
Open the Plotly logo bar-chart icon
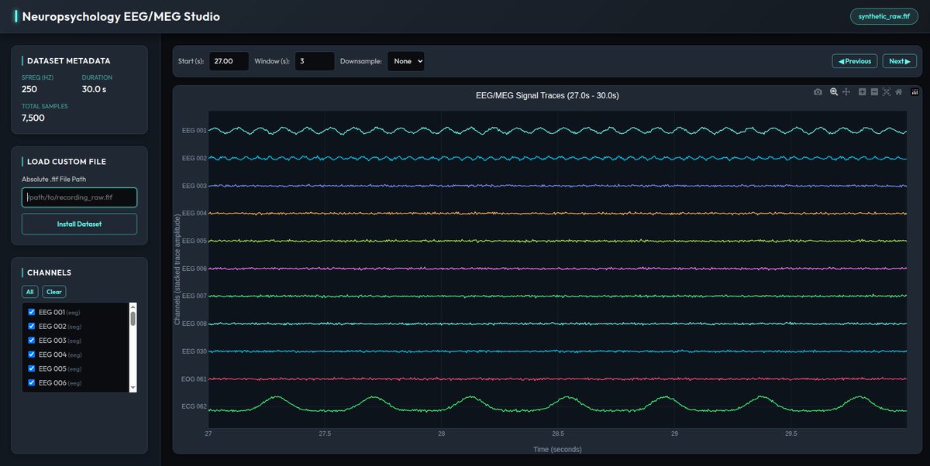[x=914, y=92]
